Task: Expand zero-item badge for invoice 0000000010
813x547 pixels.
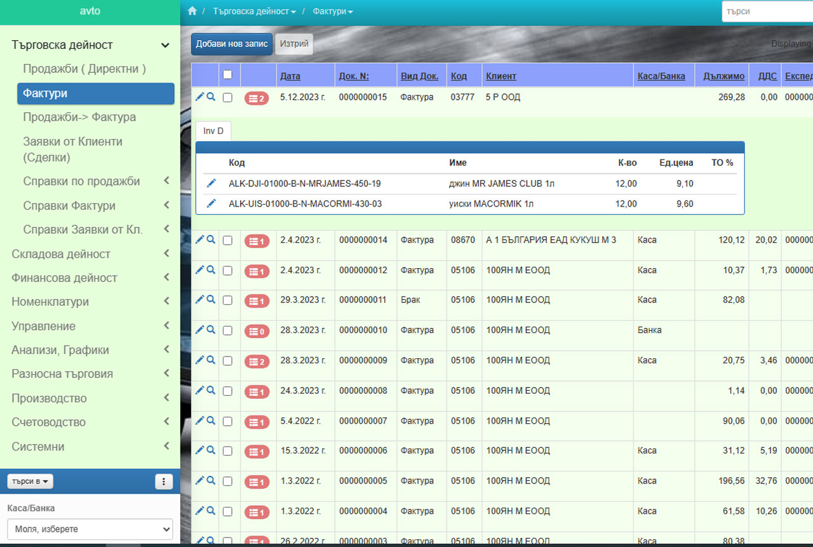Action: click(x=257, y=332)
